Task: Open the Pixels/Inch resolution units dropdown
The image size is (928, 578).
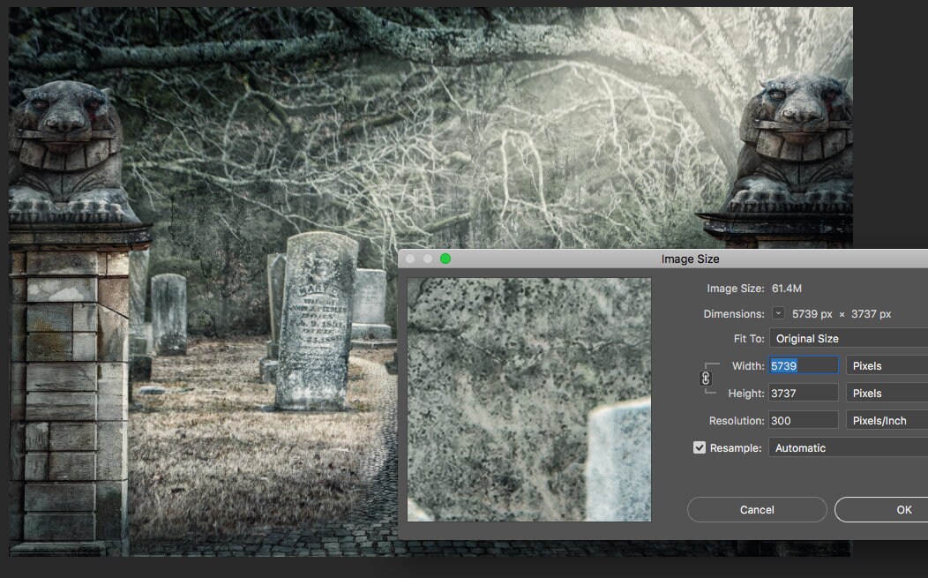Action: (x=886, y=420)
